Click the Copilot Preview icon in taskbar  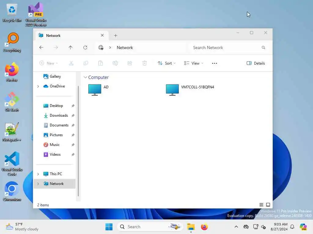[x=303, y=227]
